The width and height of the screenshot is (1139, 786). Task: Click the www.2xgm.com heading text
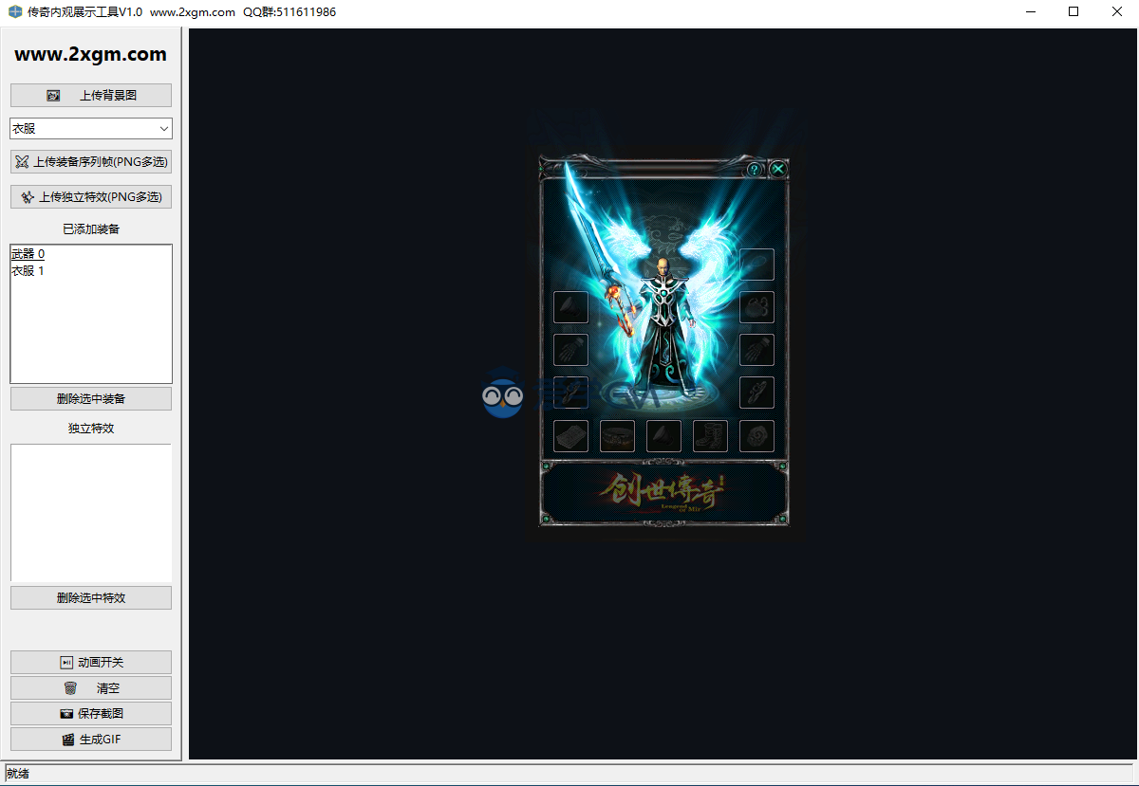91,55
